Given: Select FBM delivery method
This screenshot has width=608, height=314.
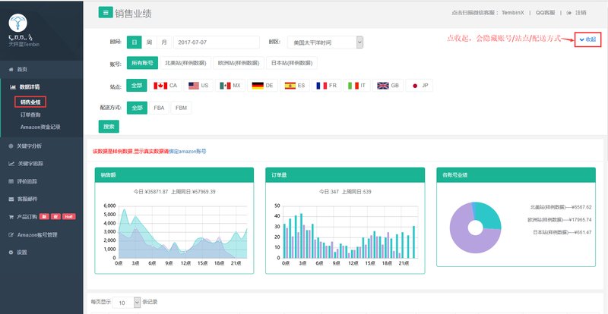Looking at the screenshot, I should click(x=181, y=108).
